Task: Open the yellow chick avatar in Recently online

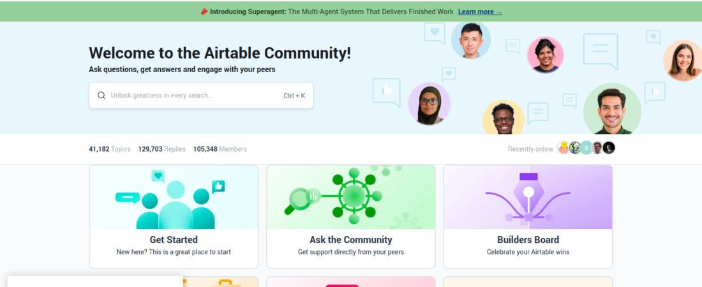Action: click(x=564, y=148)
